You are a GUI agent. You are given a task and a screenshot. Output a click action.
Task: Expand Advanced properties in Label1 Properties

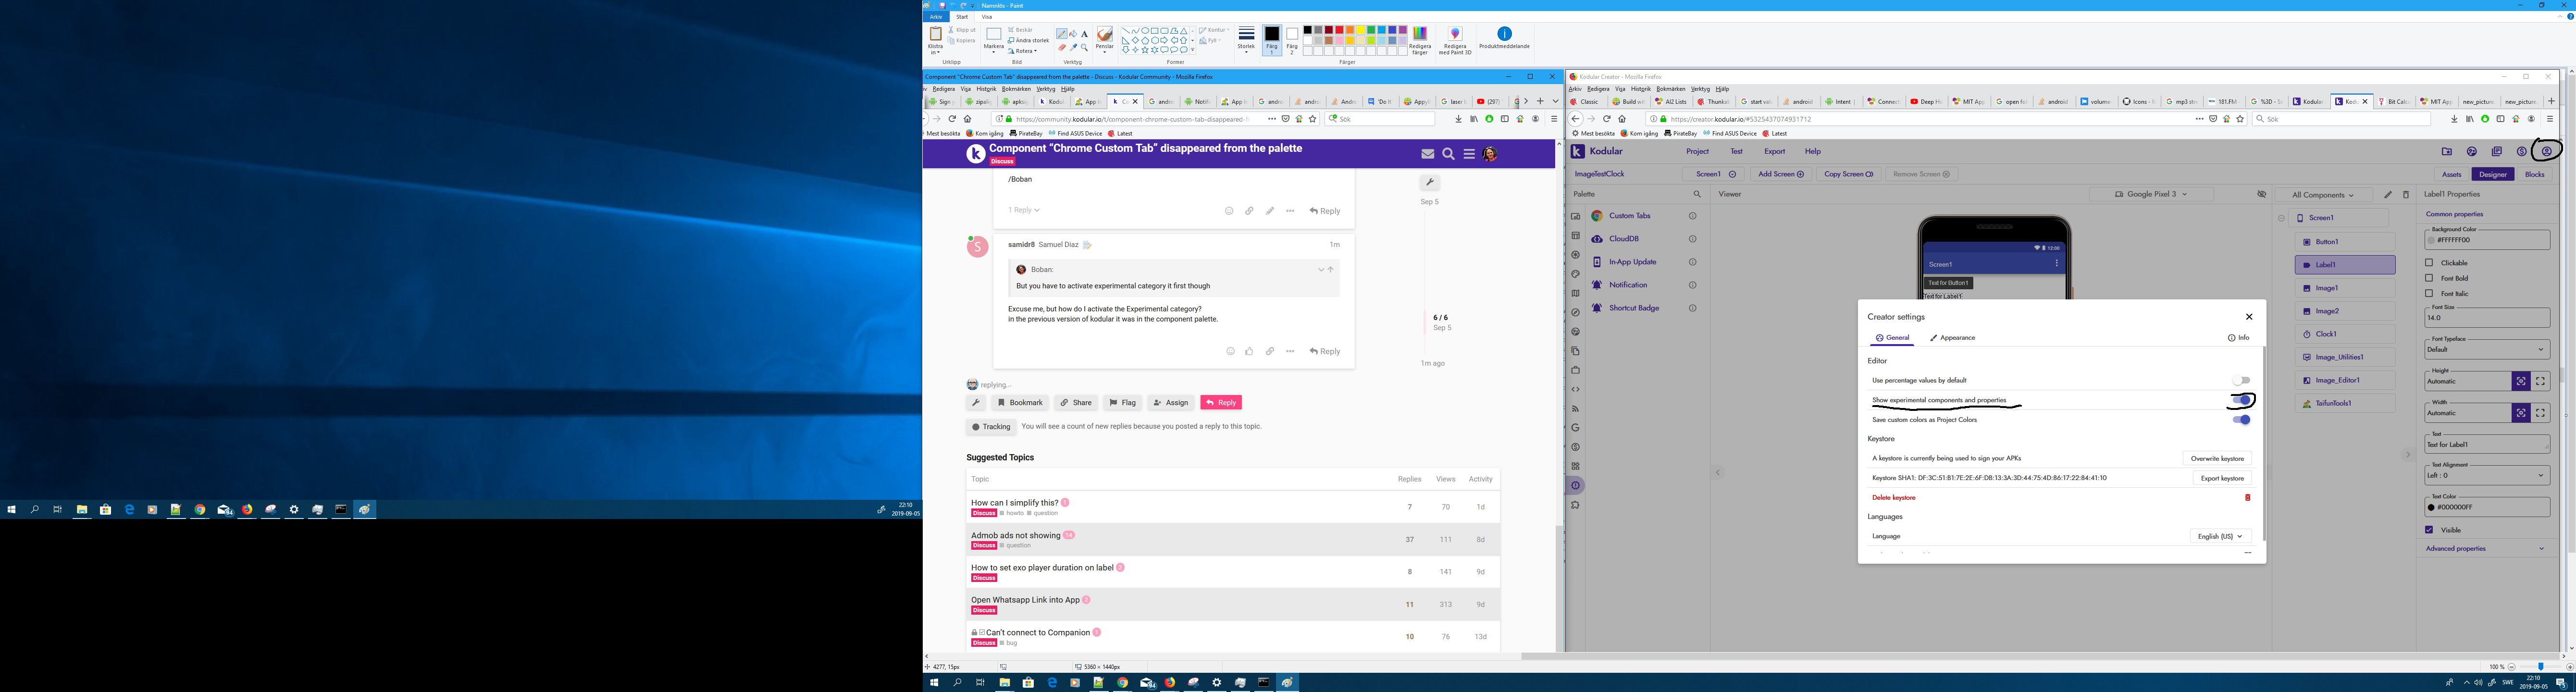[2487, 548]
